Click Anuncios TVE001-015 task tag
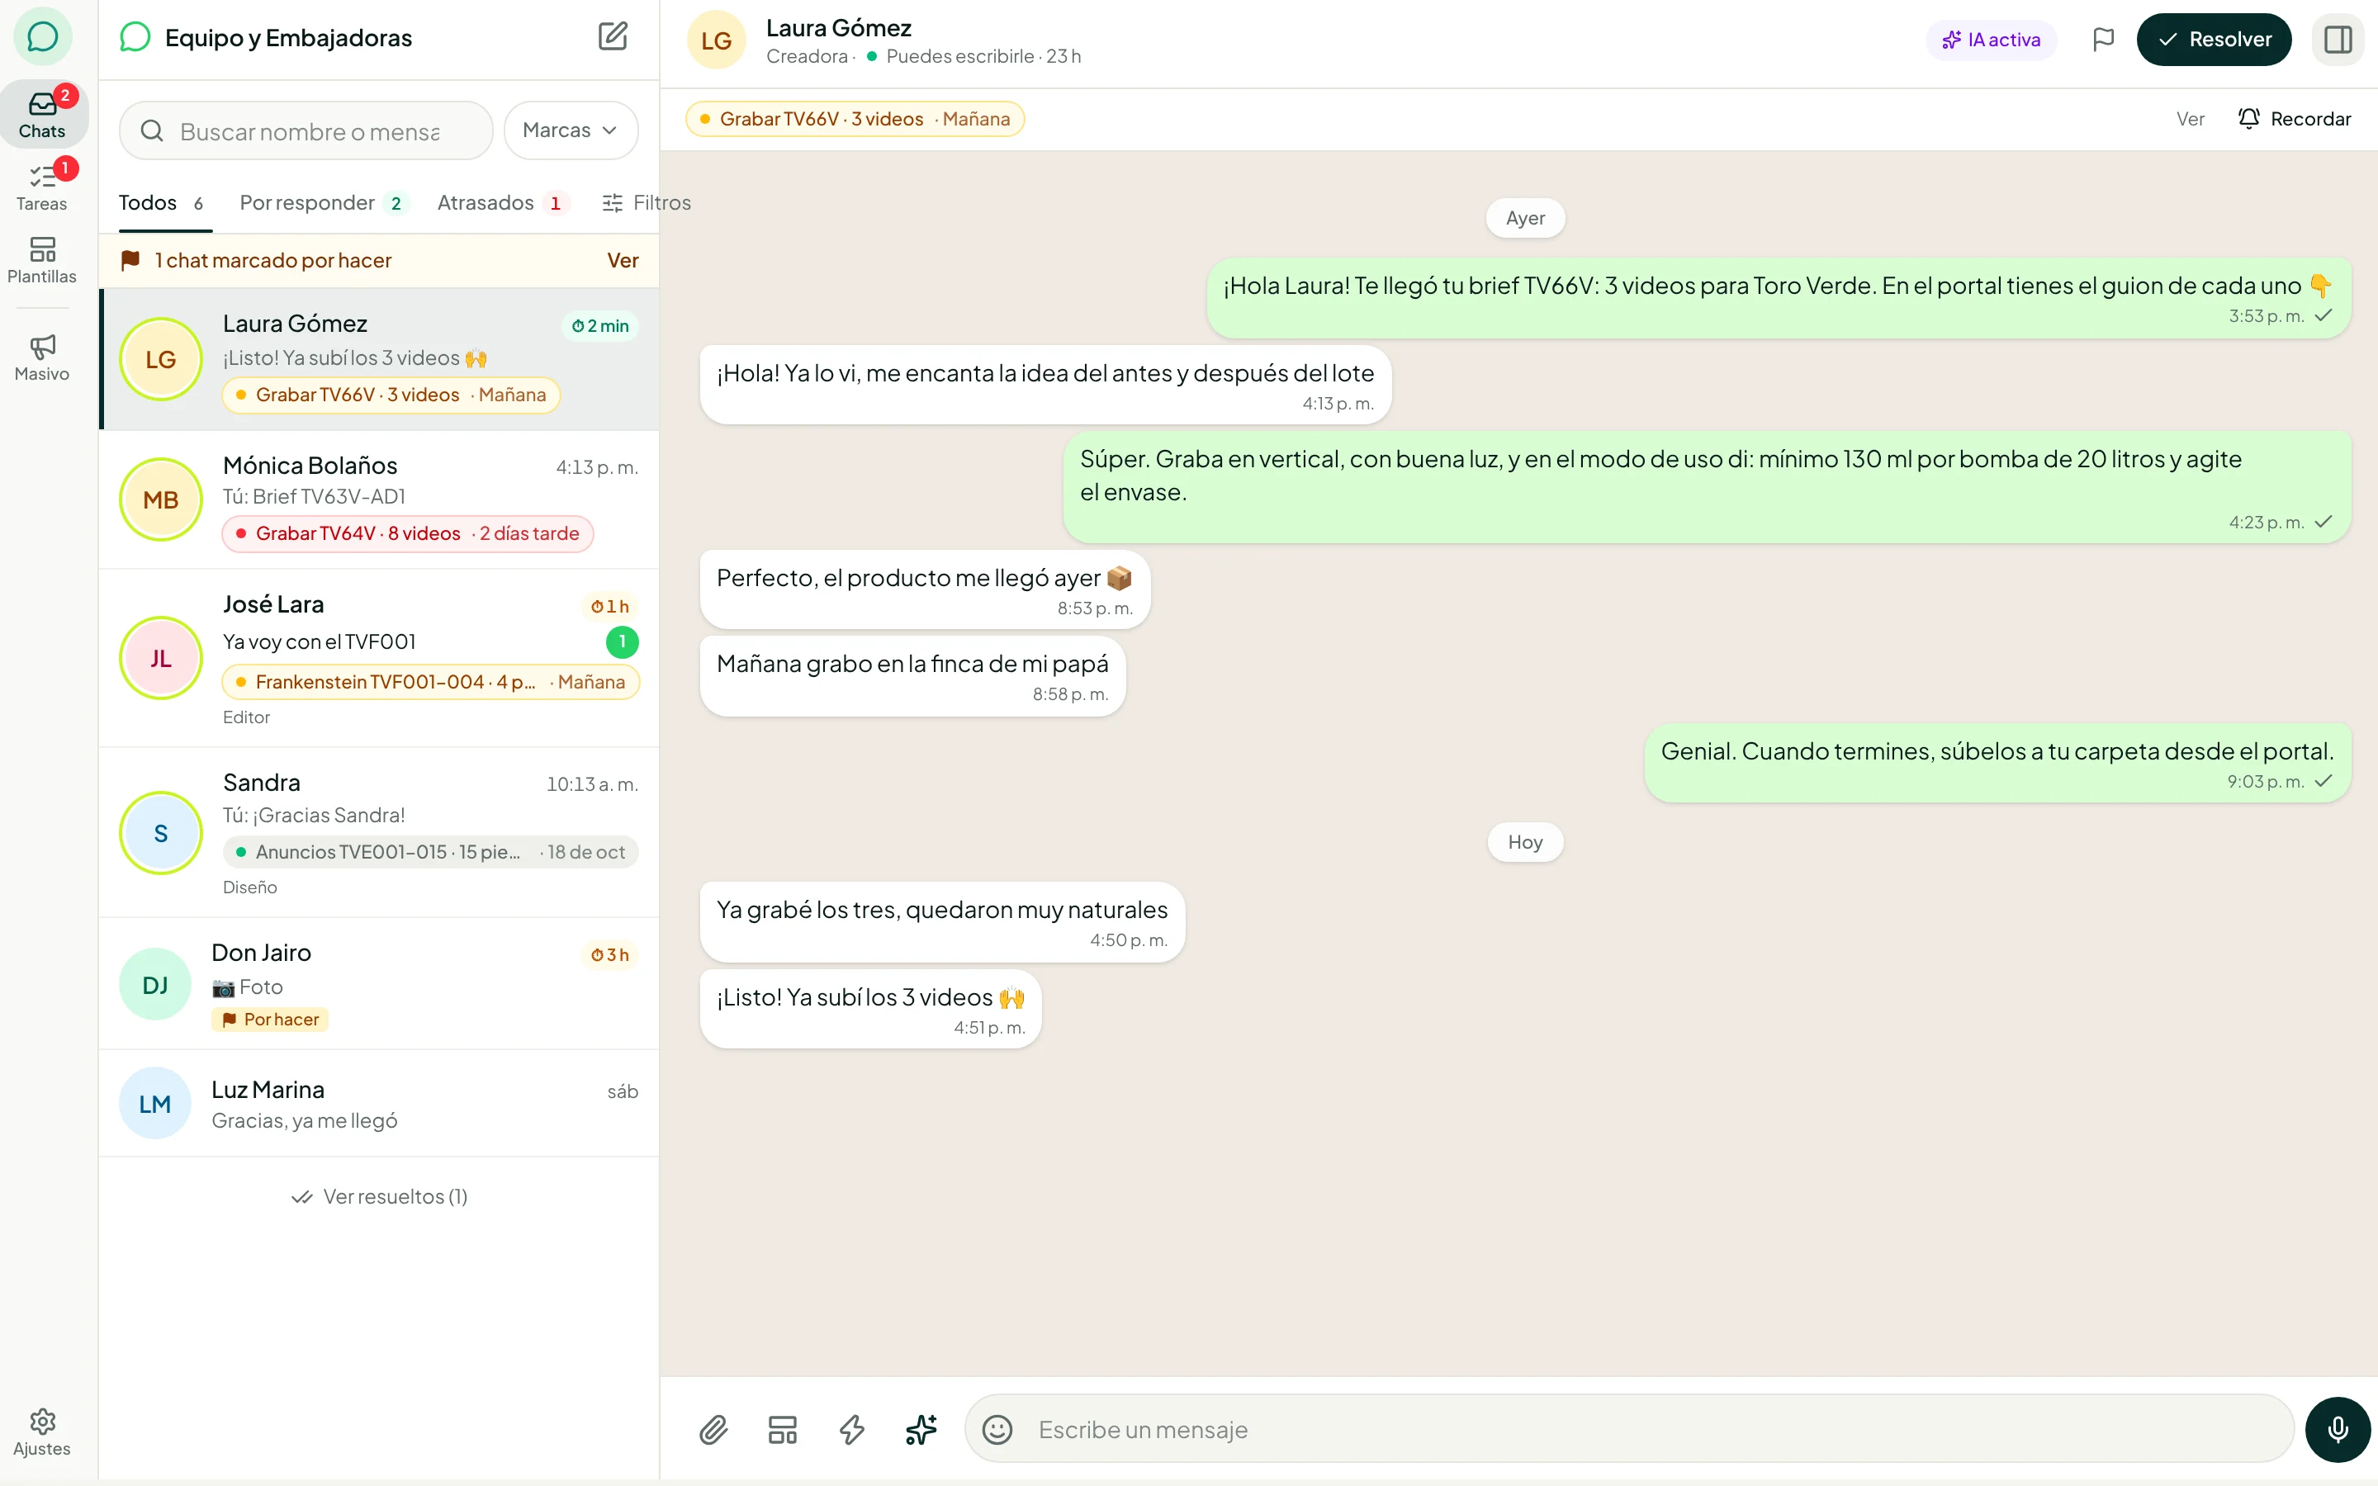 (x=430, y=851)
